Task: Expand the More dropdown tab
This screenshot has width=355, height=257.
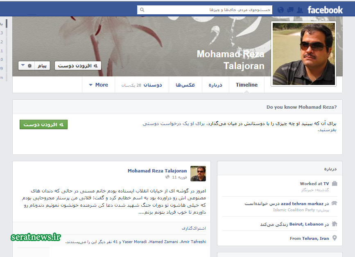Action: pos(99,85)
